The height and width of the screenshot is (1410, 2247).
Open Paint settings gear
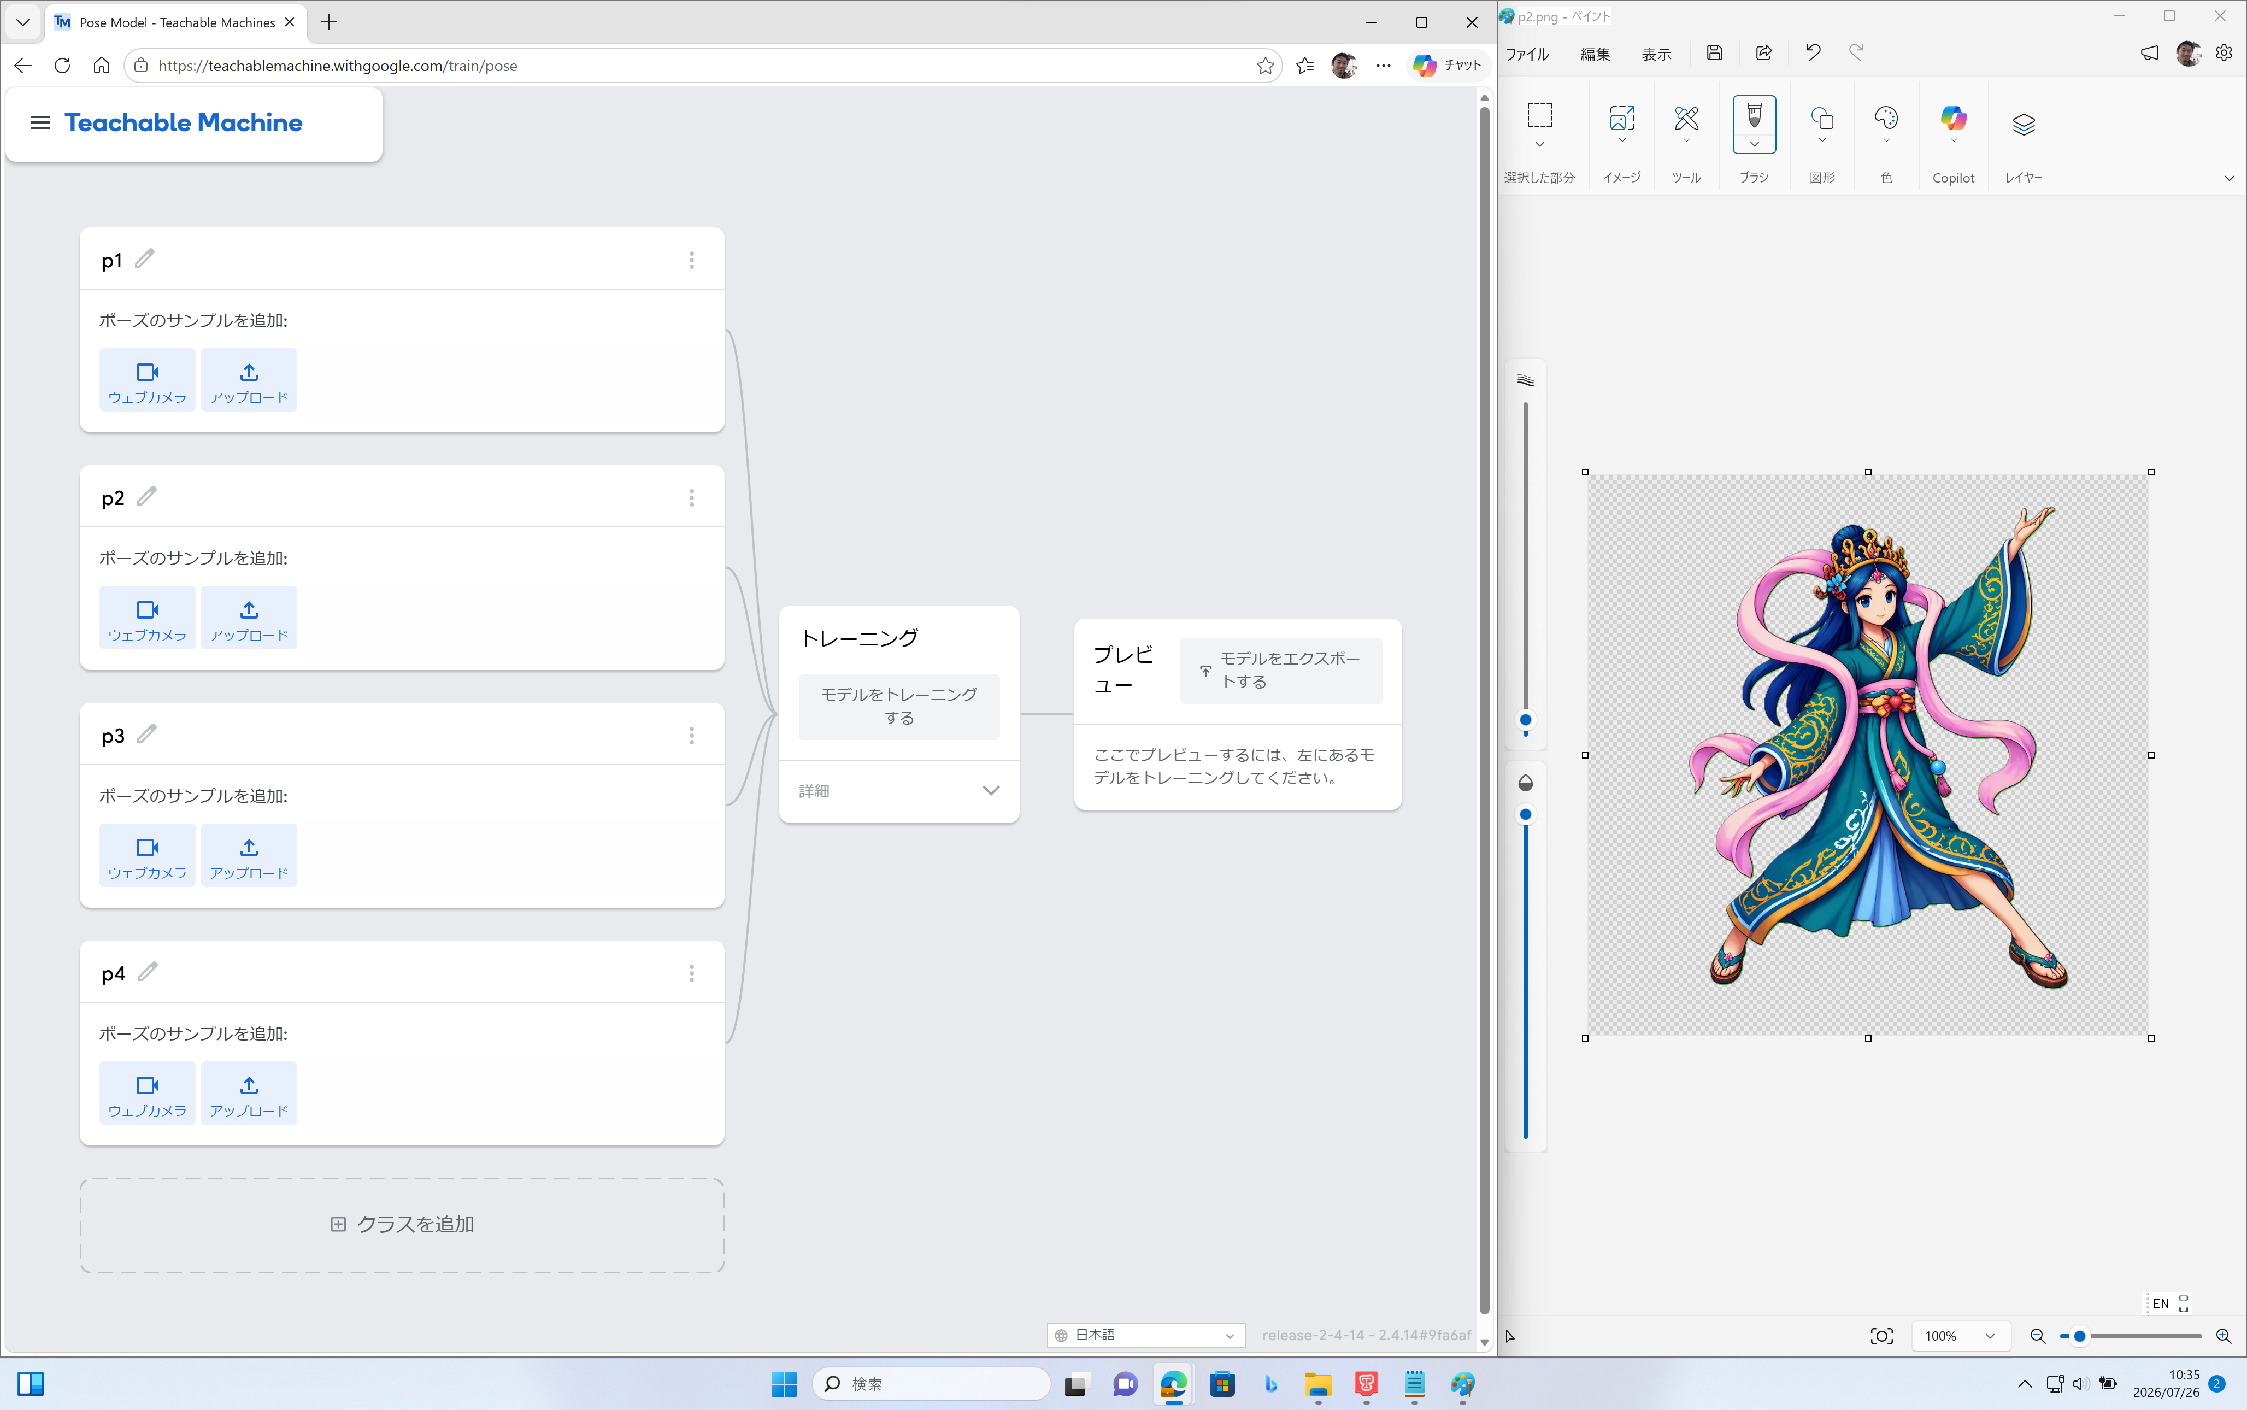tap(2224, 53)
